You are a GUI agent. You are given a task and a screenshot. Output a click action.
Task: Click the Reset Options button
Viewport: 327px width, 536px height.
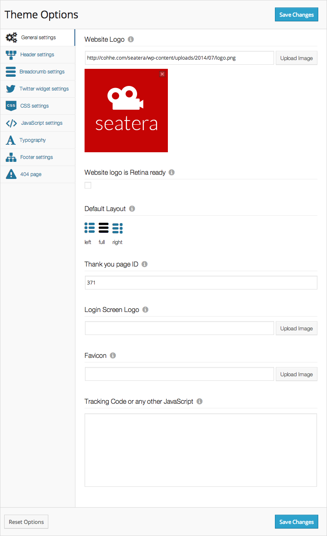tap(26, 522)
